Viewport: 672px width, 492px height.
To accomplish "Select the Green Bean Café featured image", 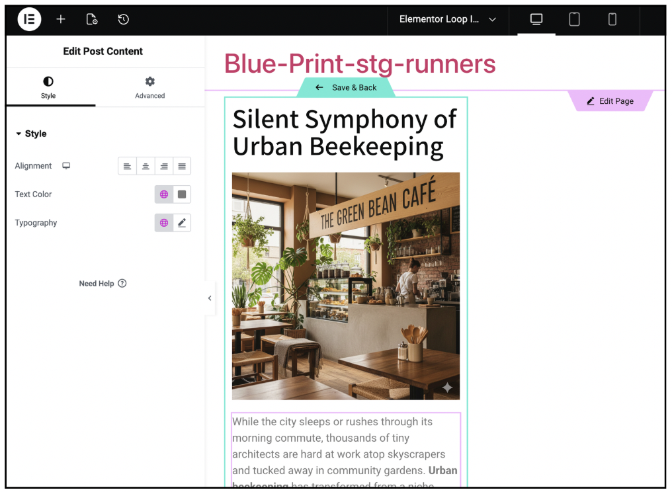I will 346,286.
